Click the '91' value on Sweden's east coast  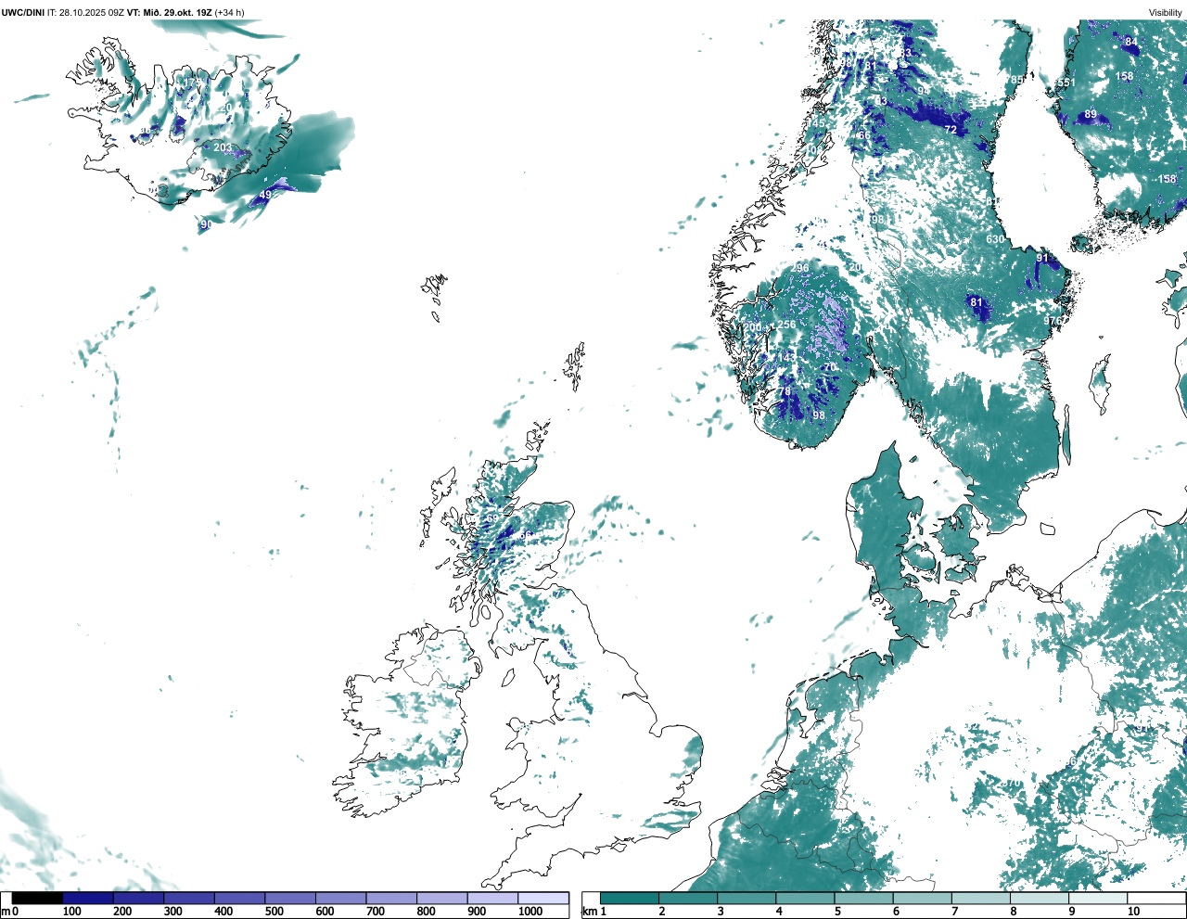tap(1042, 259)
